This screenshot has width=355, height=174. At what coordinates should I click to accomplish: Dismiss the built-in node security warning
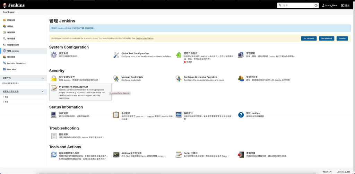tap(342, 38)
